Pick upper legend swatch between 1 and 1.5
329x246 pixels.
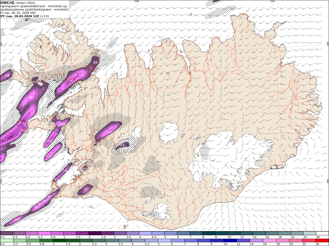(70, 233)
